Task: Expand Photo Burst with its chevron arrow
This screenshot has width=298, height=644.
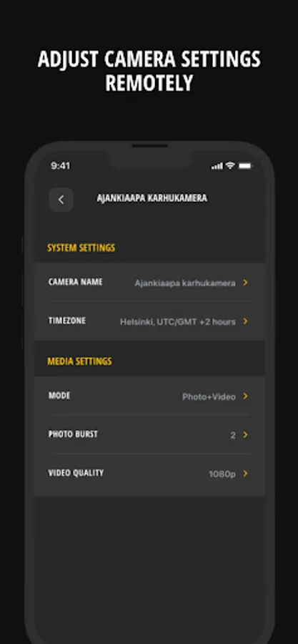Action: (245, 434)
